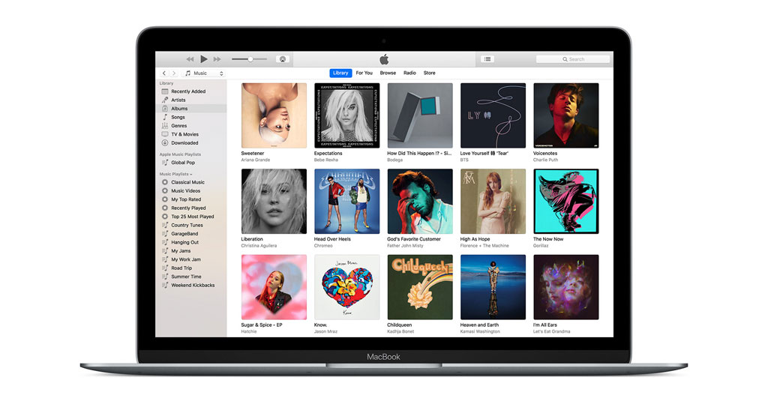
Task: Click the Hanging Out playlist icon
Action: point(165,242)
